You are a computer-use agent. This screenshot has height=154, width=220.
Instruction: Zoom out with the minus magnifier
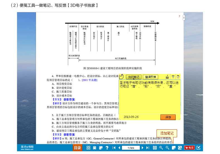click(x=167, y=148)
